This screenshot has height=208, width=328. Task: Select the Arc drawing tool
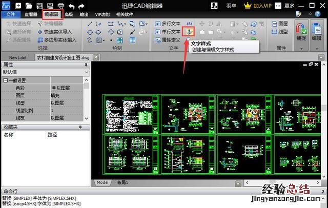click(x=111, y=32)
